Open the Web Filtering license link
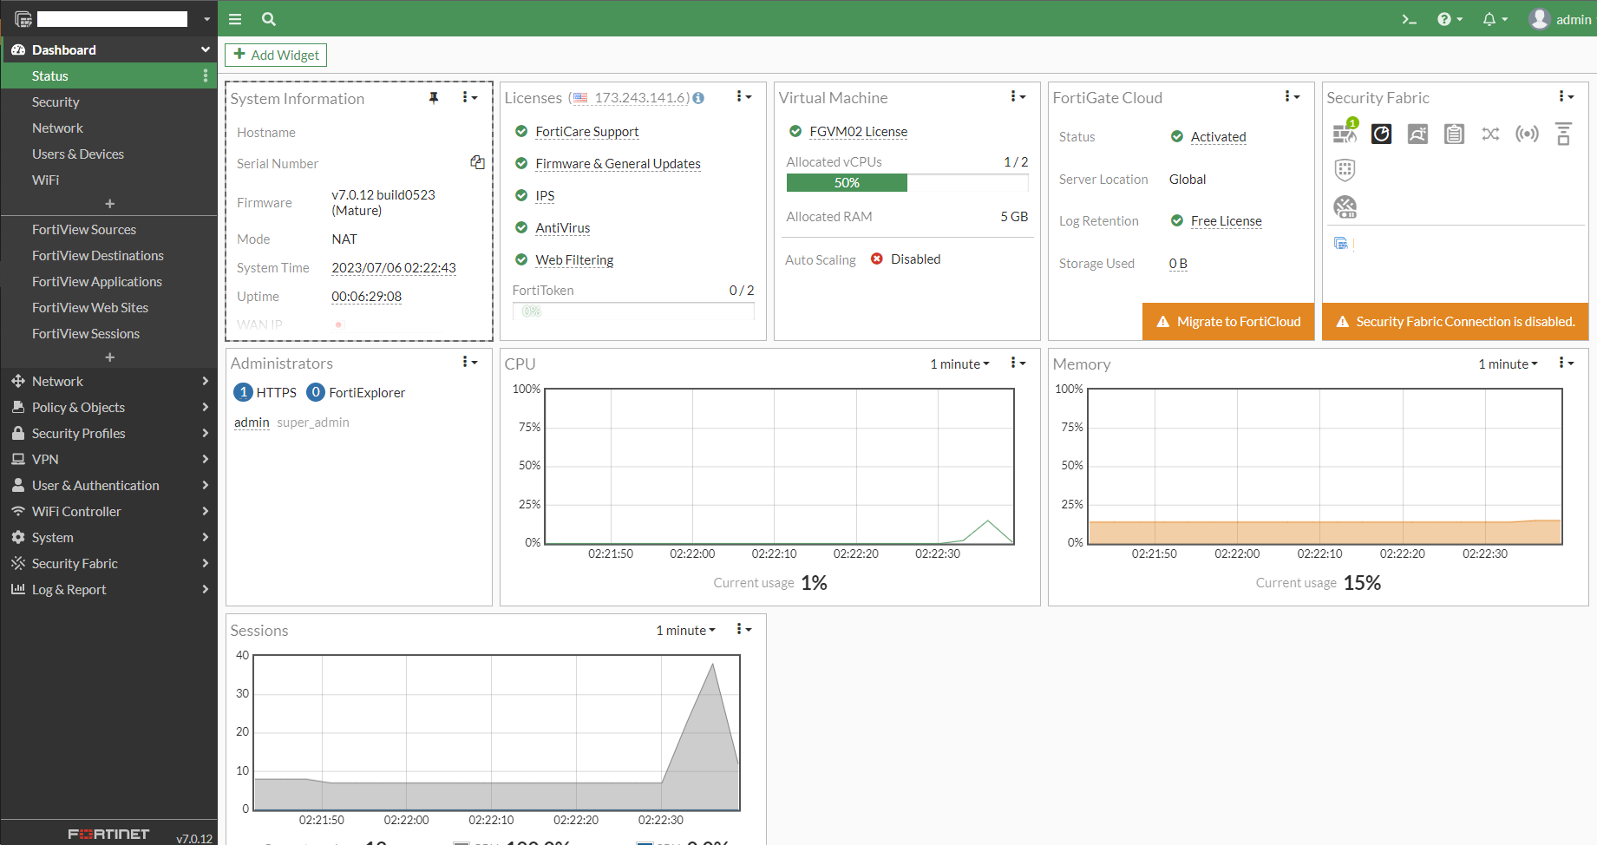The height and width of the screenshot is (845, 1597). click(574, 260)
